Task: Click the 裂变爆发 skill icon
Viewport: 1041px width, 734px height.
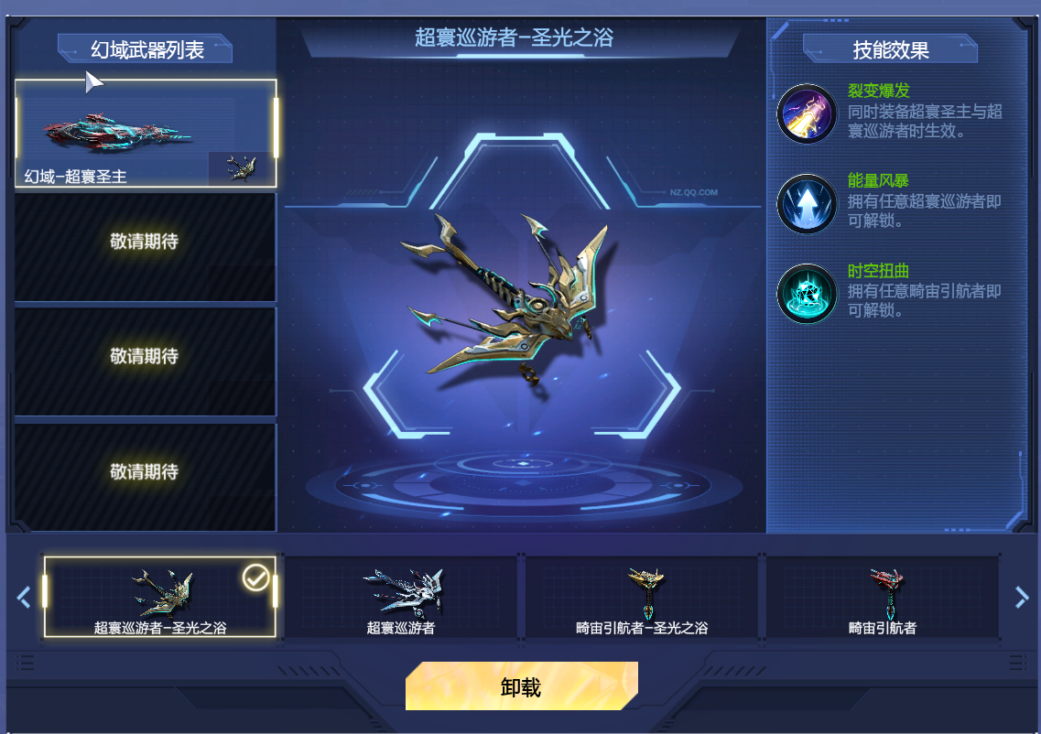Action: click(x=807, y=114)
